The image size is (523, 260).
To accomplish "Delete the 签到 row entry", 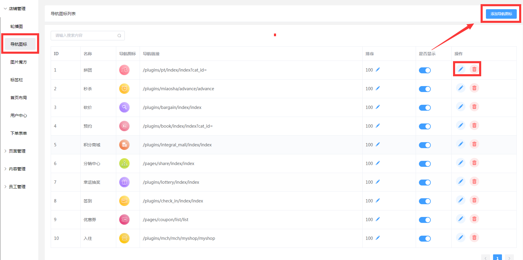I will coord(474,200).
